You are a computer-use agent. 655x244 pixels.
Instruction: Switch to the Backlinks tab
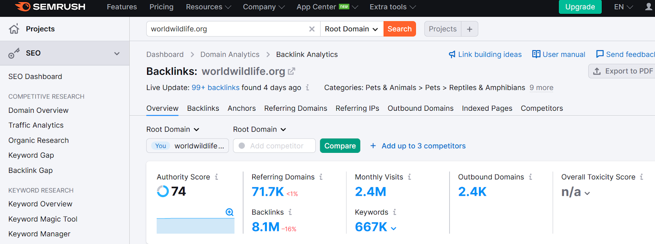203,108
